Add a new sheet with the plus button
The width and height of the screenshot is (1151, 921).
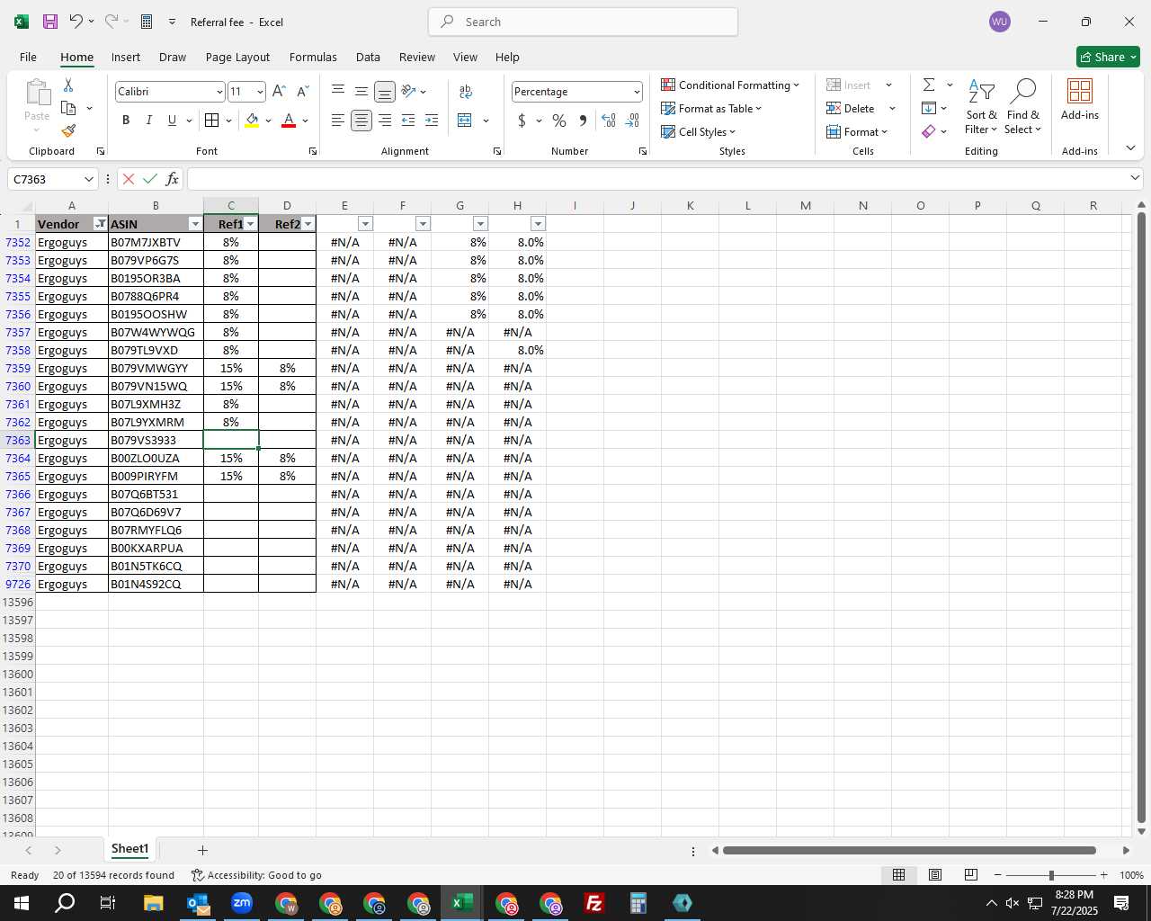point(202,850)
